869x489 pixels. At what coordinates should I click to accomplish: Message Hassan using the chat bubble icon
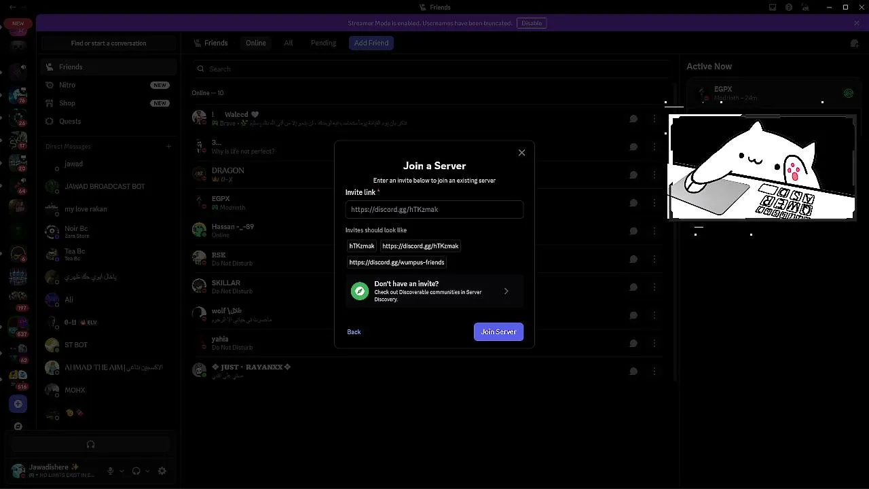633,231
